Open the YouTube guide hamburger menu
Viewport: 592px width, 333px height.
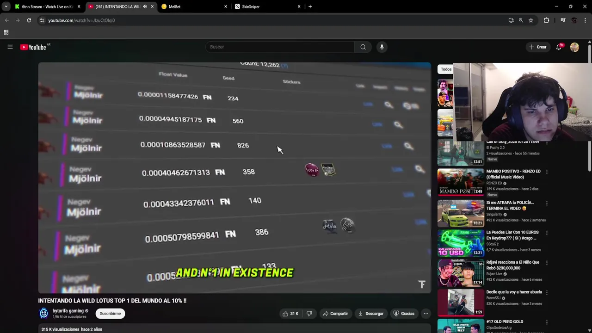(x=10, y=47)
